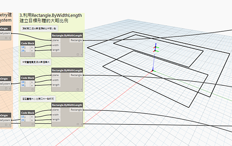Viewport: 232px width, 146px height.
Task: Click lacing icon on the topmost ByOrigin node
Action: tap(10, 38)
